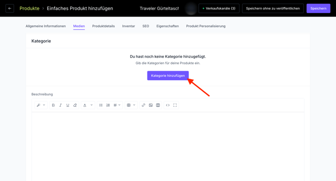Insert a hyperlink

143,105
